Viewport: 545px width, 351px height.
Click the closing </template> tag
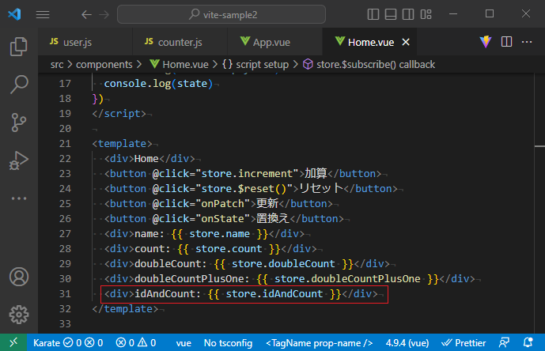click(x=125, y=309)
